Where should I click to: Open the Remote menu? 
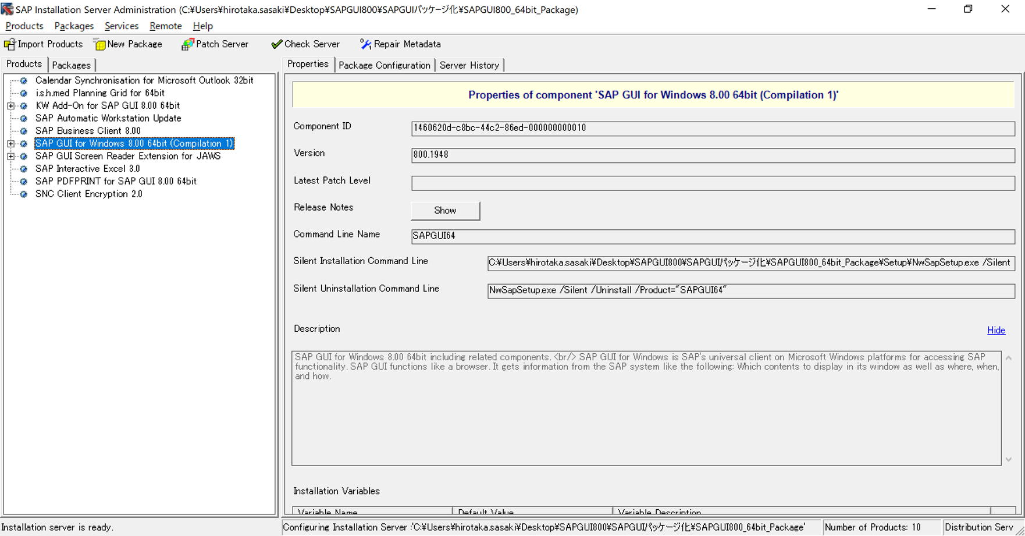(166, 26)
